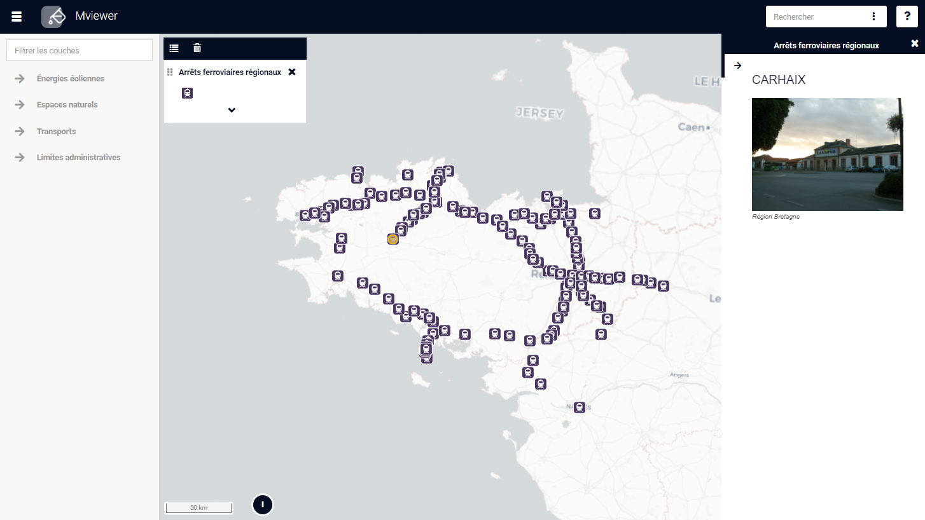
Task: Open the hamburger menu in the top bar
Action: tap(17, 17)
